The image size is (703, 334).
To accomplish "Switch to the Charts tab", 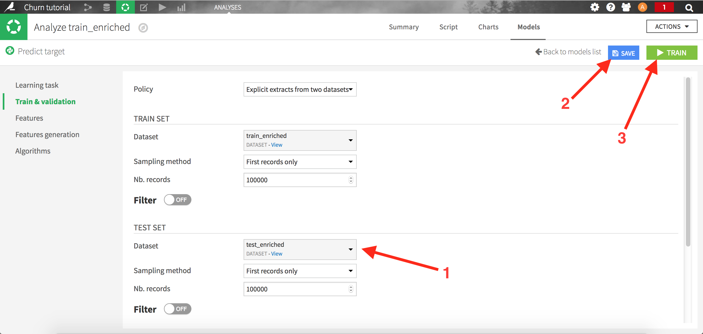I will pos(488,27).
